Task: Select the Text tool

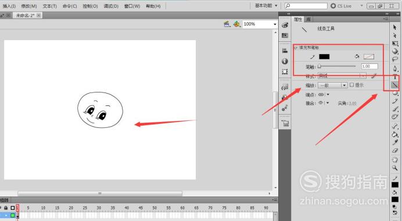Action: 395,77
